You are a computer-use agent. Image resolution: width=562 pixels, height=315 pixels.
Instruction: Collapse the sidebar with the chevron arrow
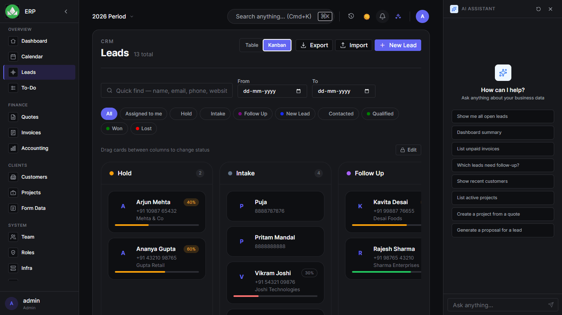(66, 11)
